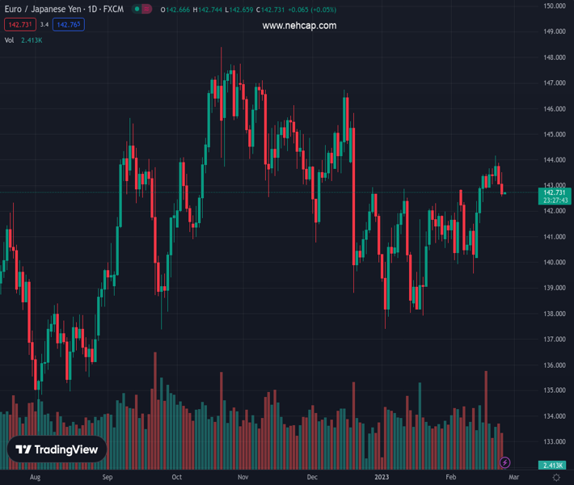Click the 150.000 price scale label
The image size is (574, 485).
pyautogui.click(x=554, y=6)
